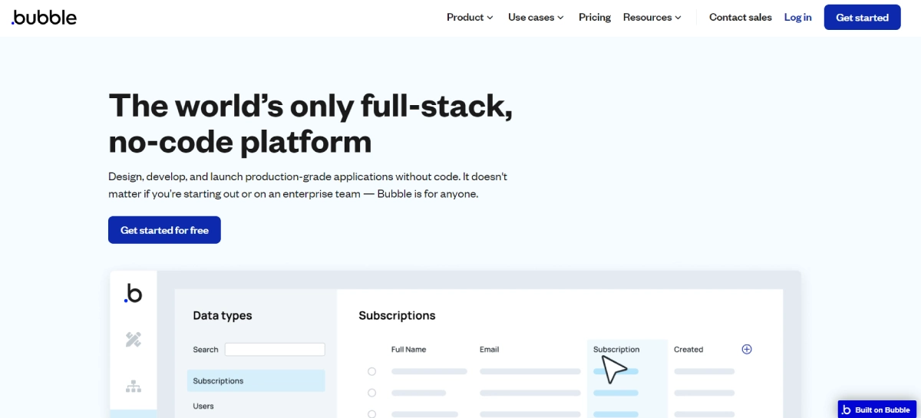This screenshot has height=418, width=921.
Task: Expand the Use cases dropdown menu
Action: [536, 17]
